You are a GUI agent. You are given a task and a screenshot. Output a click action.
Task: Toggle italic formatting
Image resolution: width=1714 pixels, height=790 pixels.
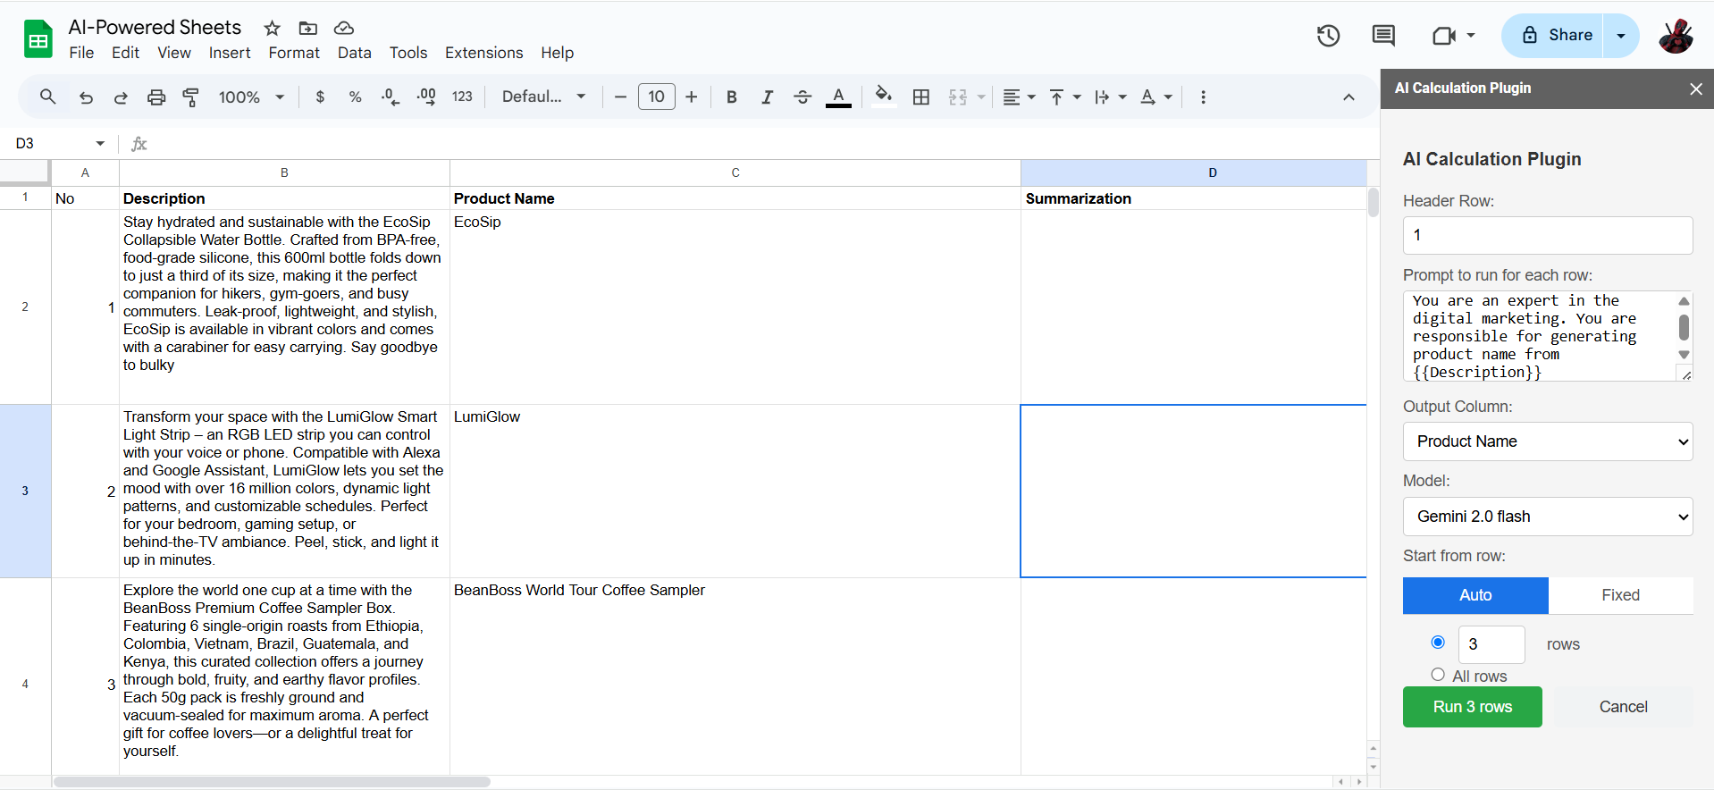(x=767, y=97)
